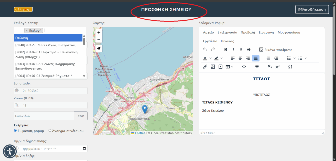Insert a link with the chain icon

click(205, 67)
